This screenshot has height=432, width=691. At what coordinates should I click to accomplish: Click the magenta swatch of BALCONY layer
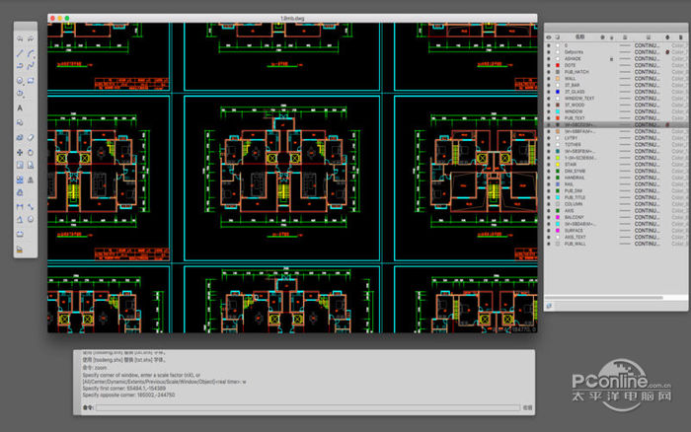pos(558,217)
